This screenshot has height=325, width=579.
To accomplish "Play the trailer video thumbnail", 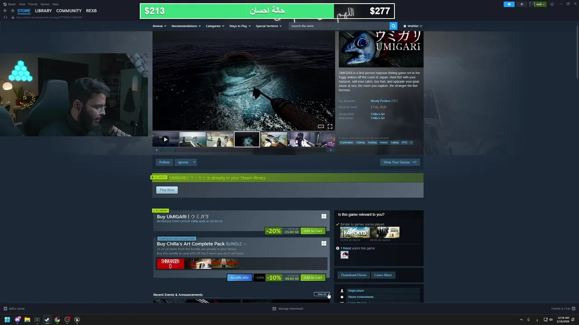I will (x=166, y=139).
